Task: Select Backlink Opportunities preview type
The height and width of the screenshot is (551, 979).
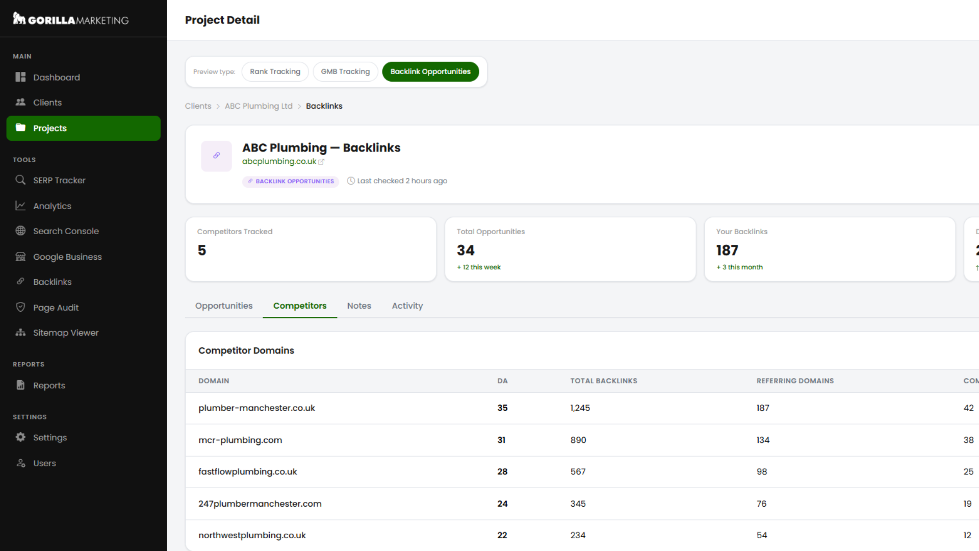Action: 430,71
